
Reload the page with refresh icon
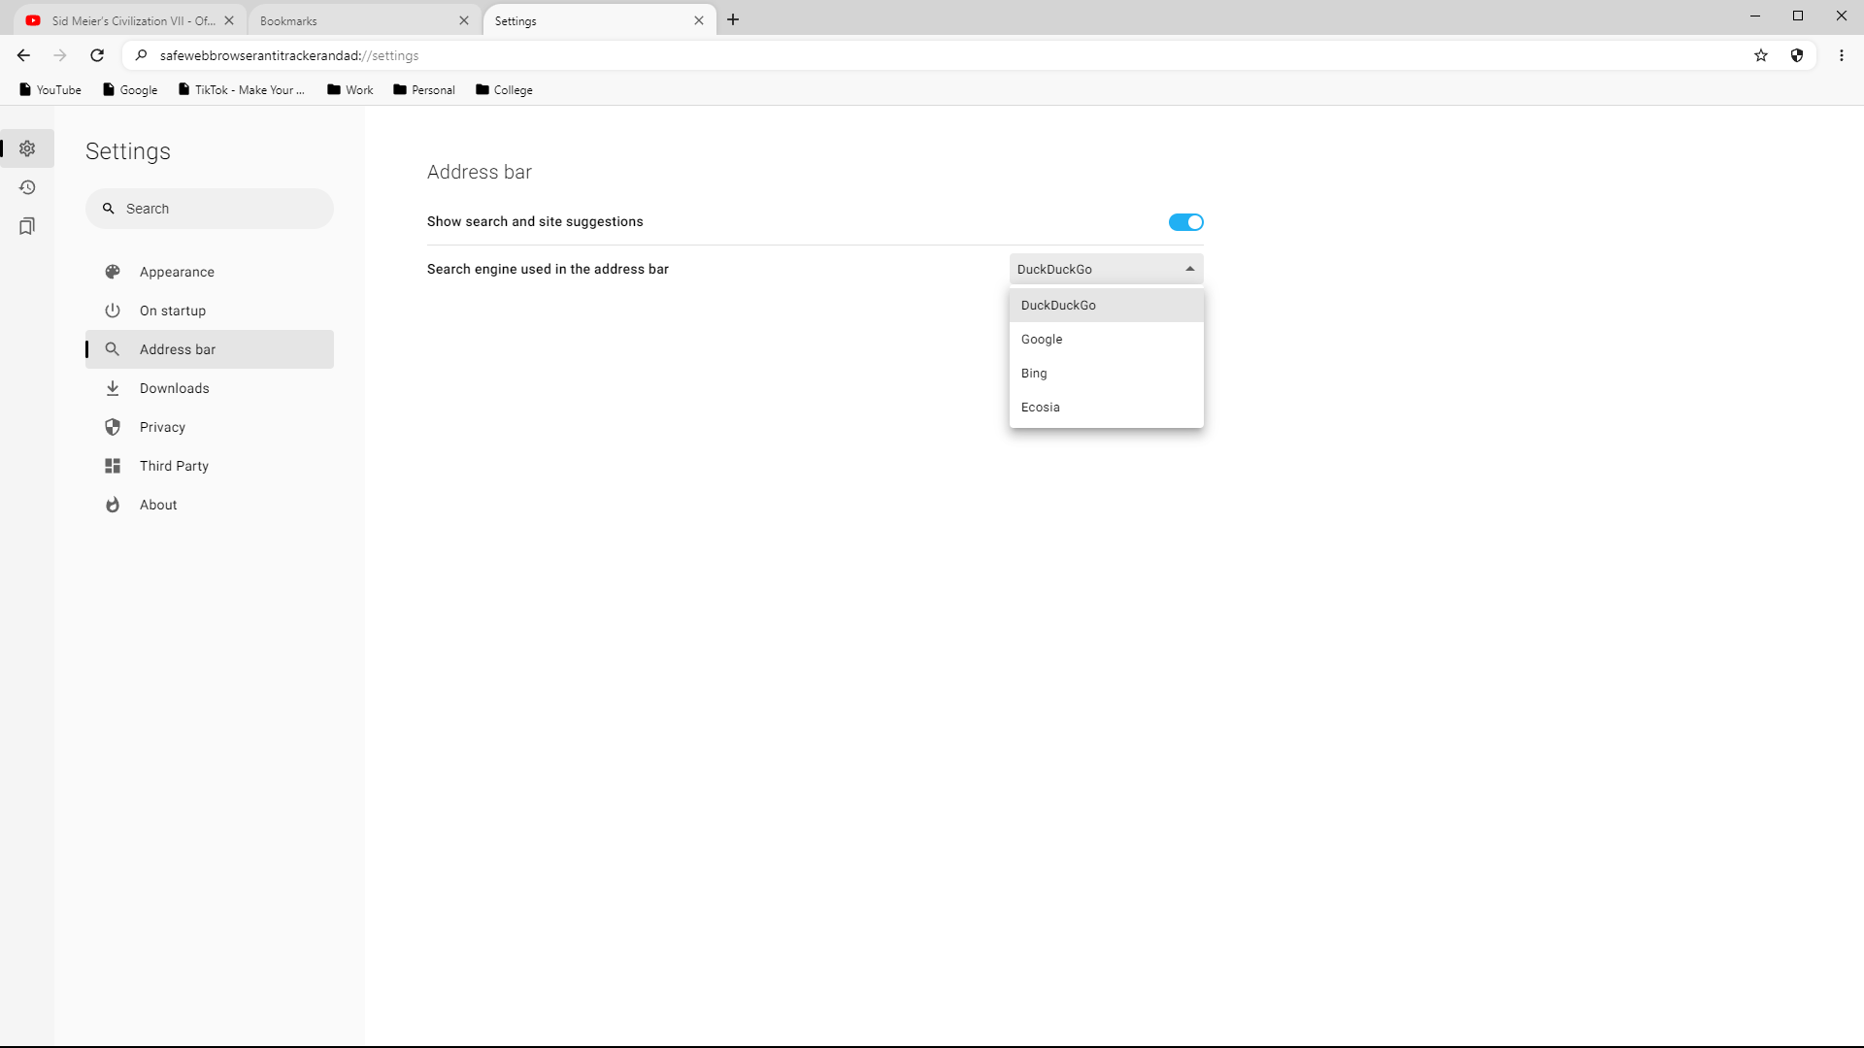coord(97,55)
